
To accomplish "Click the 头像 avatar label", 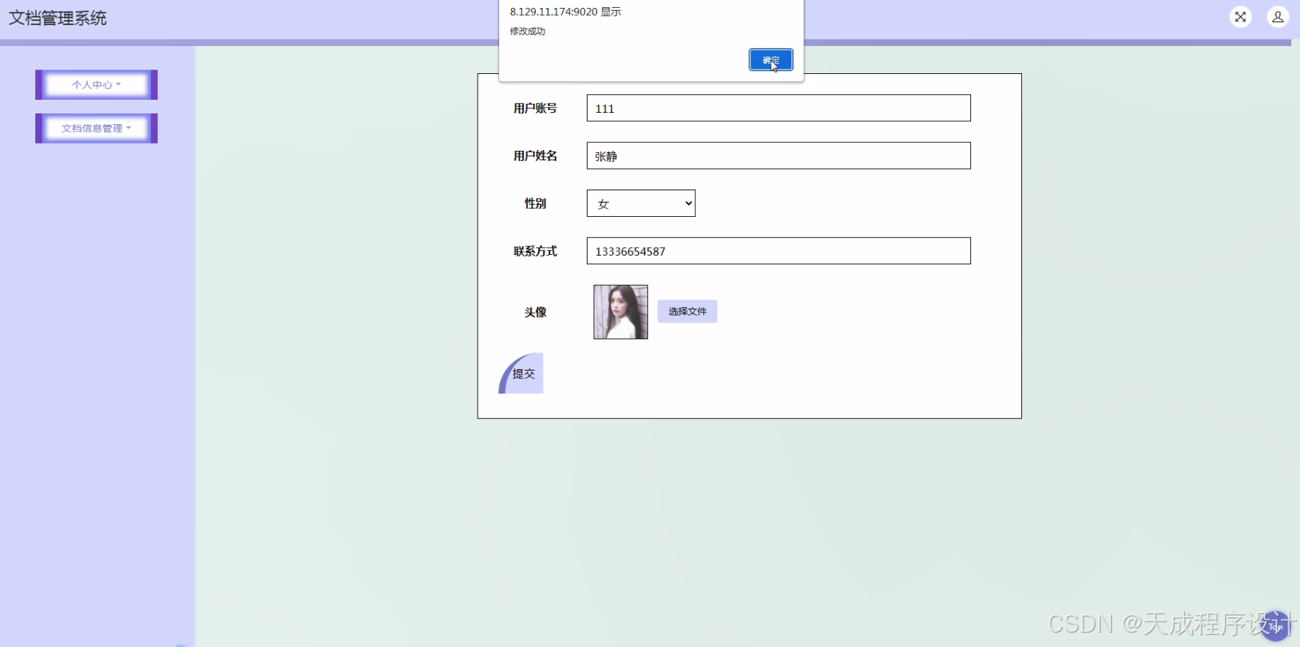I will point(535,312).
